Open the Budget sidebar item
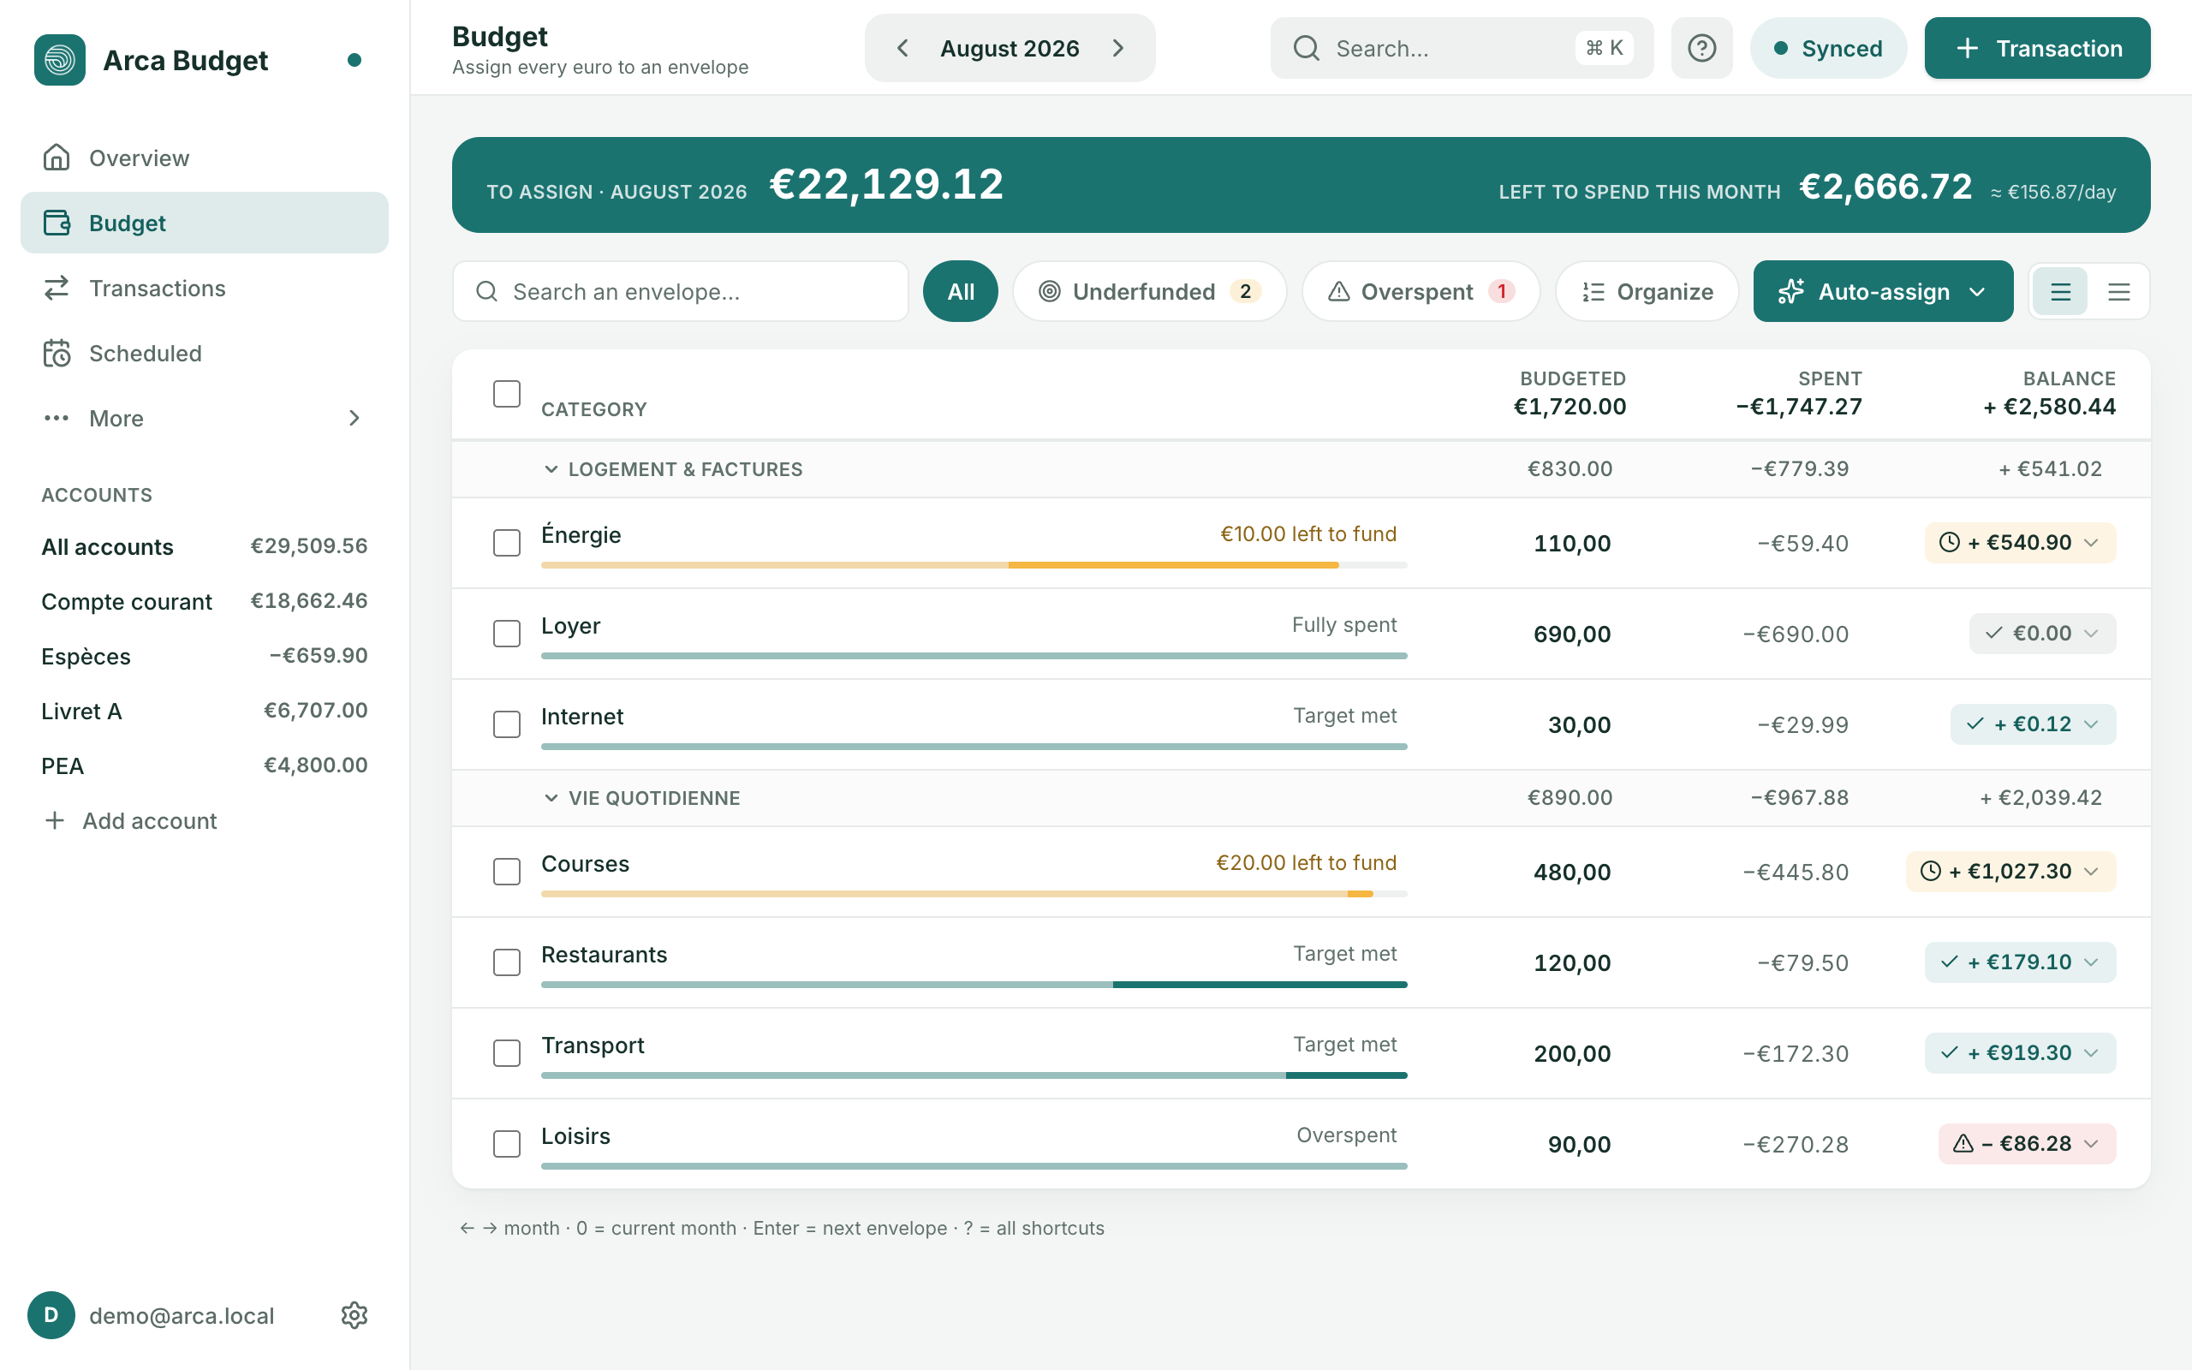2192x1370 pixels. [x=205, y=223]
